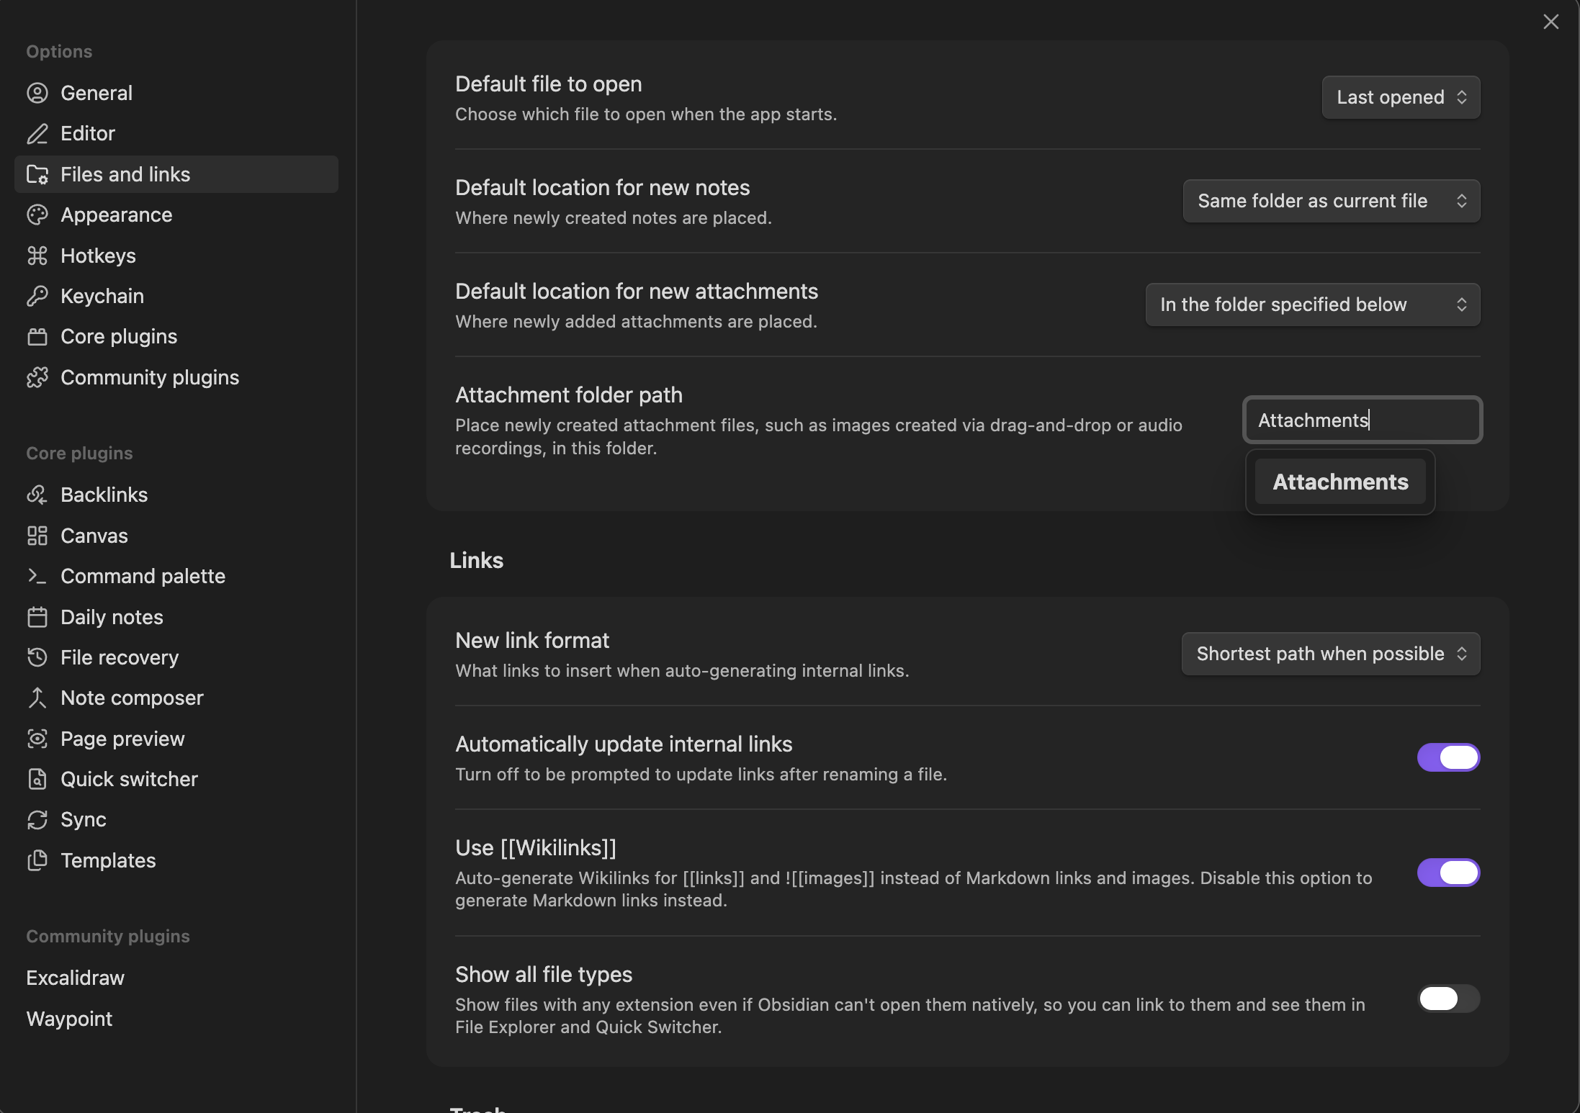Click the Keychain key icon
Screen dimensions: 1580x1113
click(x=37, y=296)
